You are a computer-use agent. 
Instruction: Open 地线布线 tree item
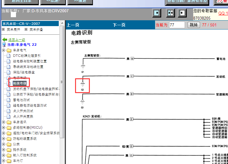(x=20, y=83)
